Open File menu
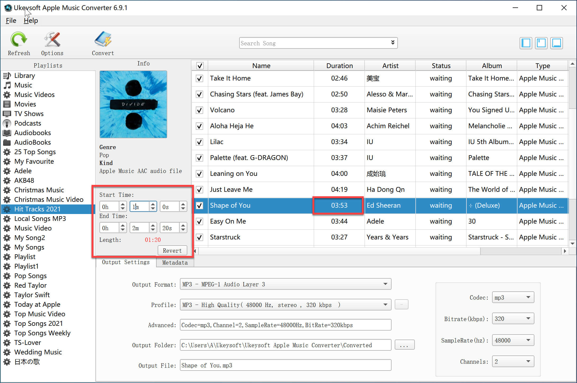The image size is (577, 383). (10, 20)
